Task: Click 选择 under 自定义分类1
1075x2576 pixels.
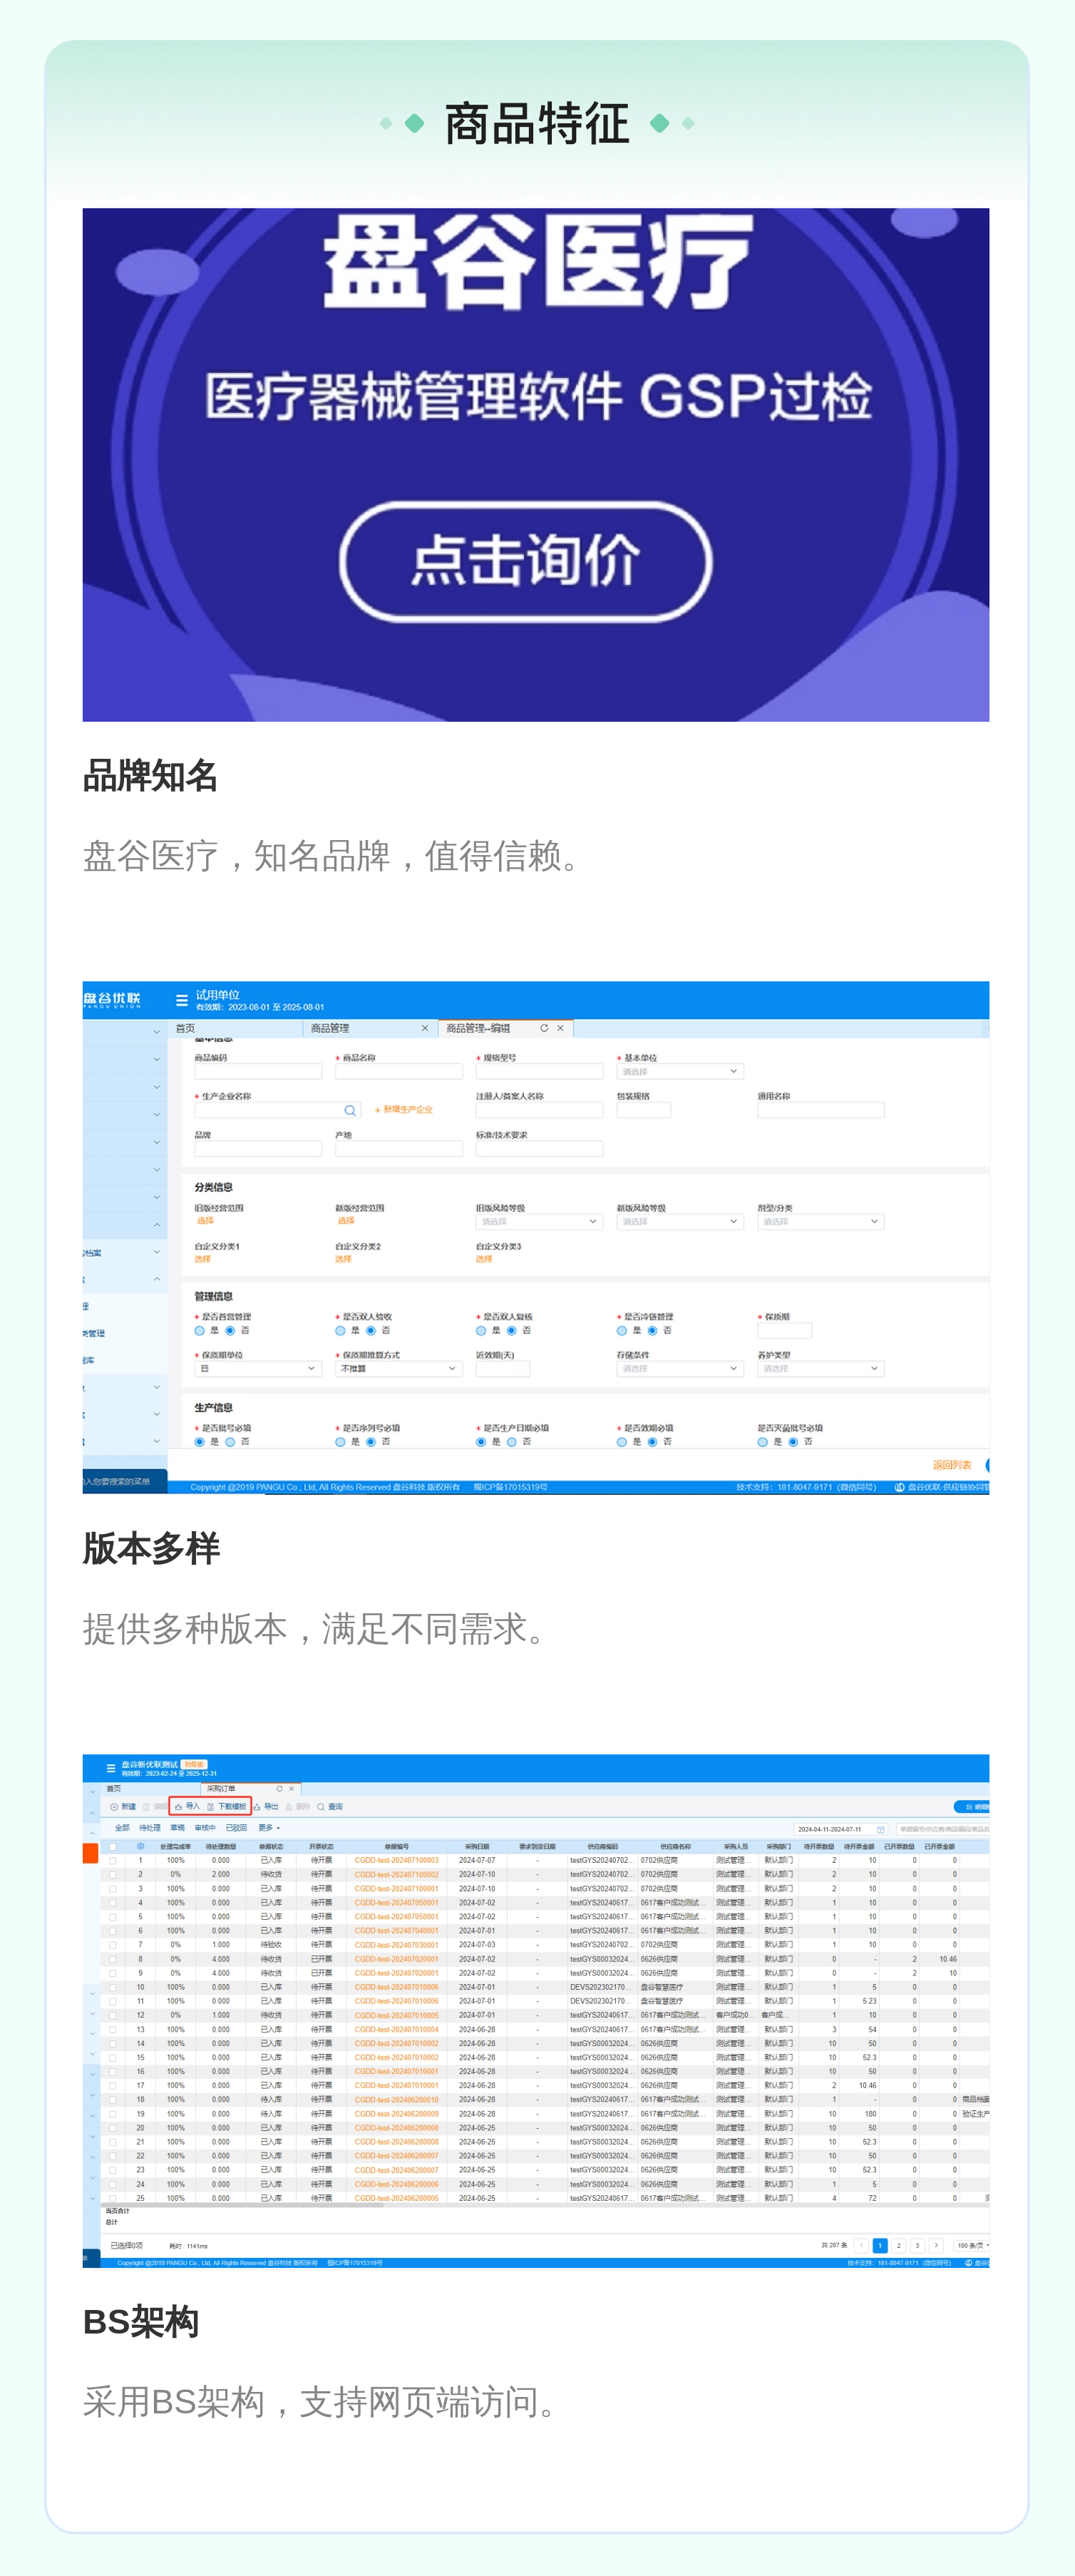Action: [x=203, y=1259]
